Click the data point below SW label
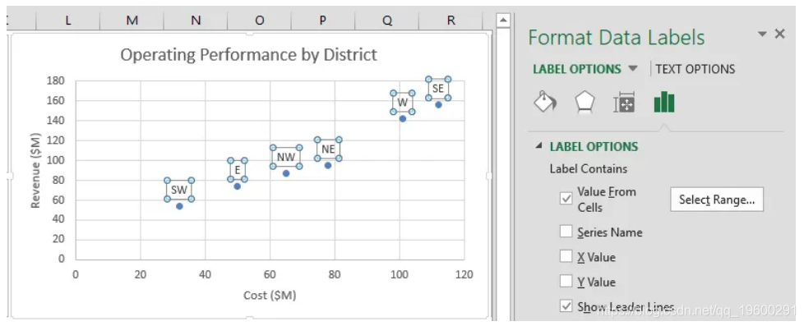The image size is (804, 326). pos(179,206)
